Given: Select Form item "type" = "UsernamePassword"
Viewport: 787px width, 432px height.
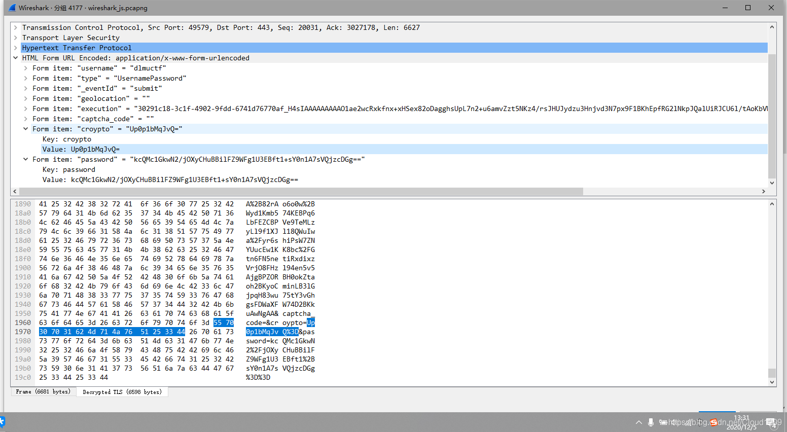Looking at the screenshot, I should [110, 78].
